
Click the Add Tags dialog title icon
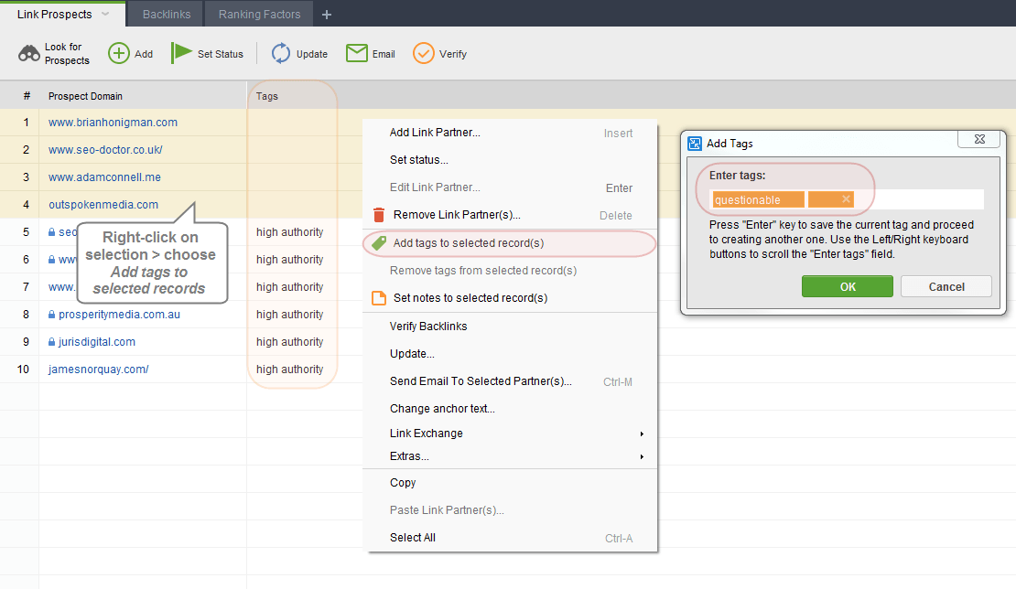695,144
